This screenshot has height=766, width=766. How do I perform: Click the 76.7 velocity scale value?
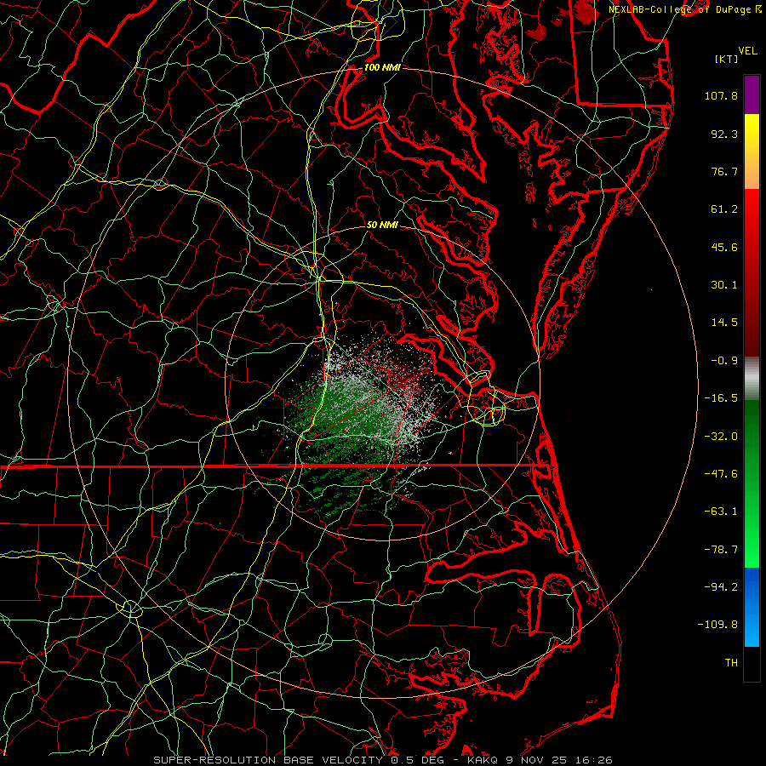click(x=724, y=171)
